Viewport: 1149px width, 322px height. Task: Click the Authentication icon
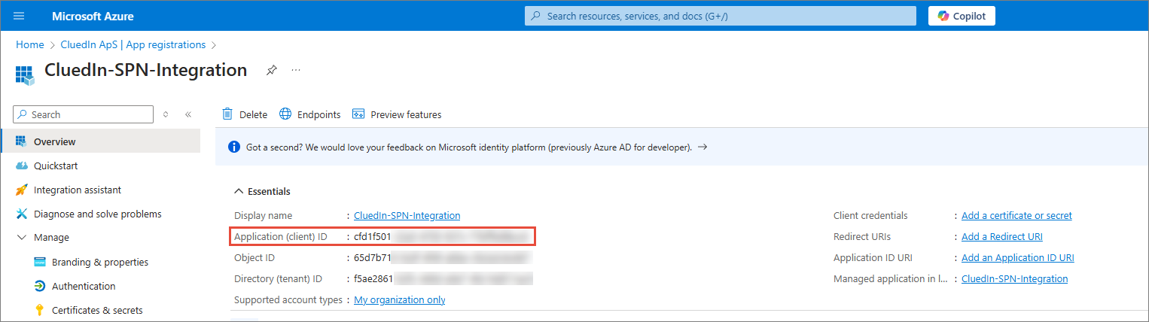[x=40, y=286]
